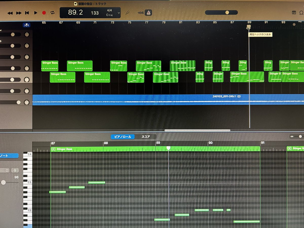Screen dimensions: 304x228
Task: Click the C4 piano key
Action: (x=28, y=154)
